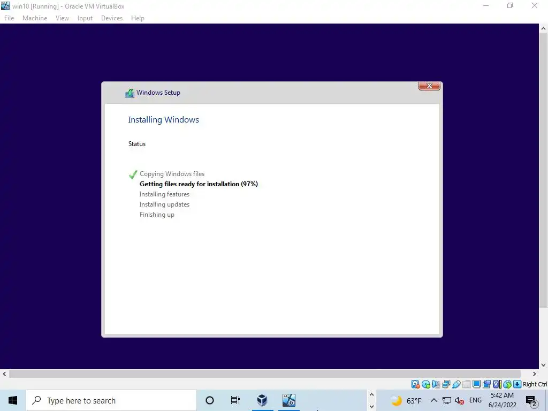Switch to VirtualBox Manager taskbar icon

tap(262, 400)
